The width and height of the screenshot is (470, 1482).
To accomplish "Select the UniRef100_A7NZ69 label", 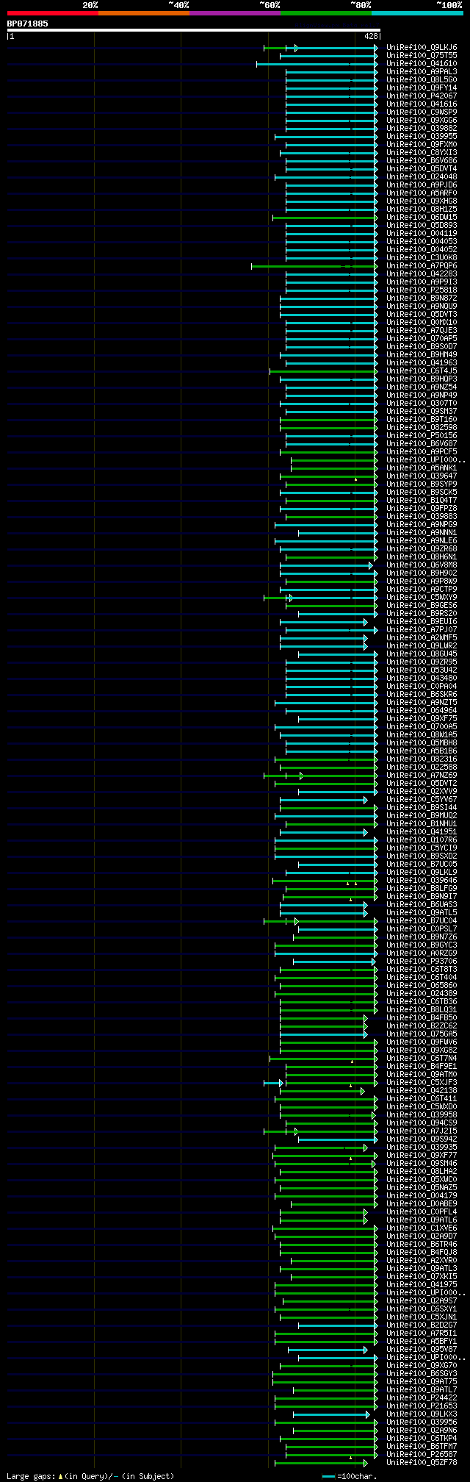I will click(x=422, y=775).
